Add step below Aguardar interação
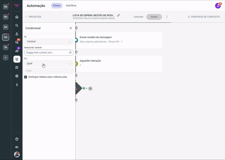225x160 pixels. [76, 75]
